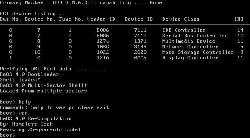Click the 'Mass Storage Controller' entry

coord(198,52)
